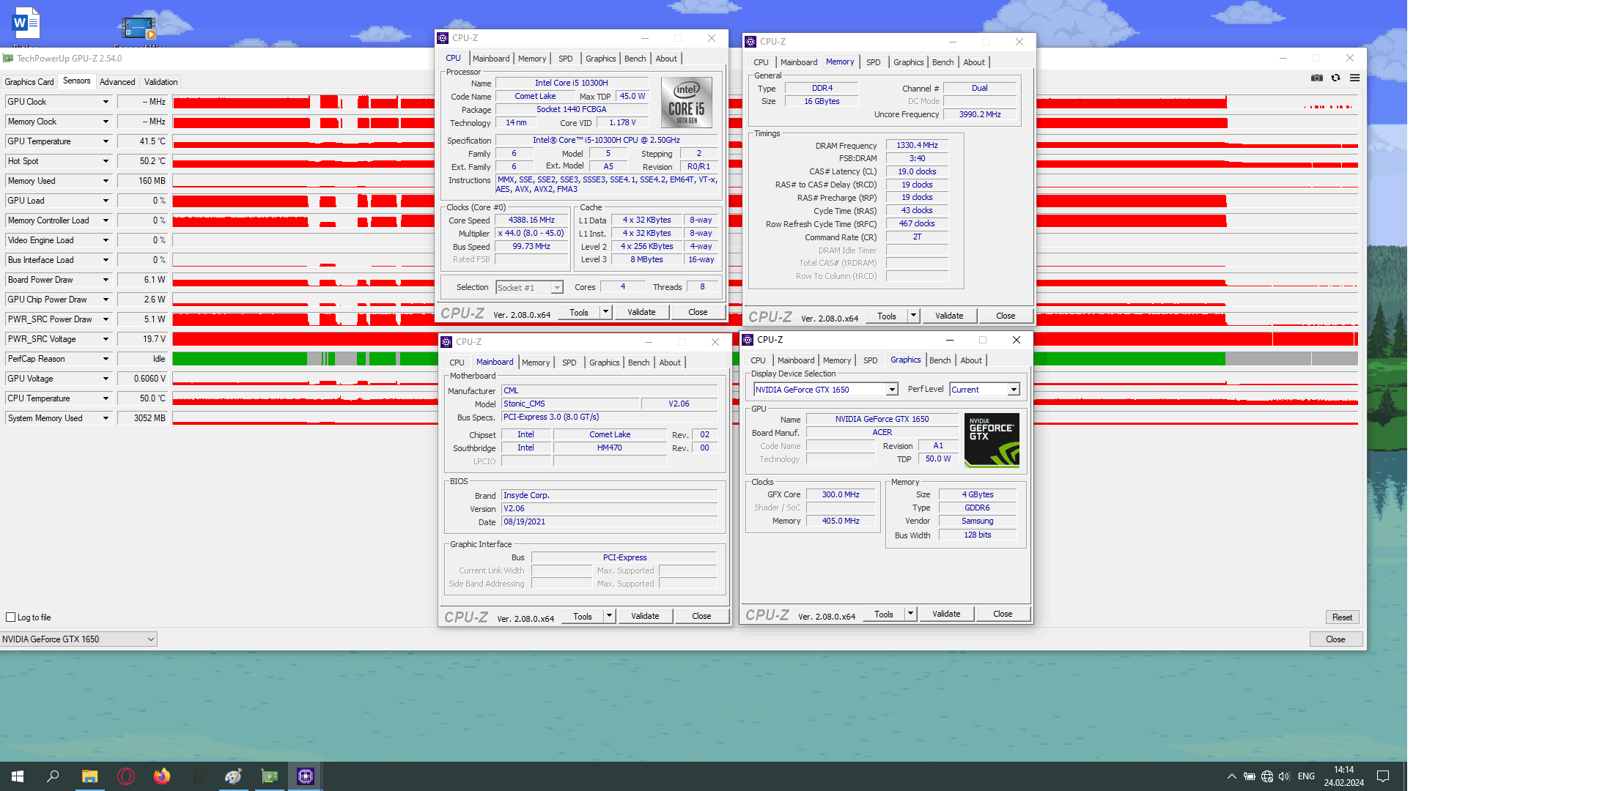
Task: Click Reset button in GPU-Z
Action: point(1342,617)
